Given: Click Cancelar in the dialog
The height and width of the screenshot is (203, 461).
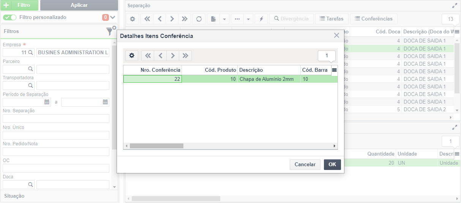Looking at the screenshot, I should pyautogui.click(x=305, y=164).
